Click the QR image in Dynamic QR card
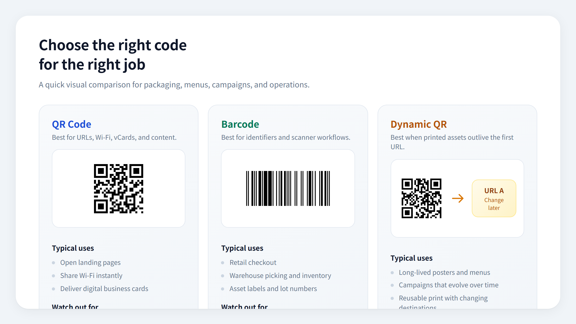 click(x=422, y=198)
